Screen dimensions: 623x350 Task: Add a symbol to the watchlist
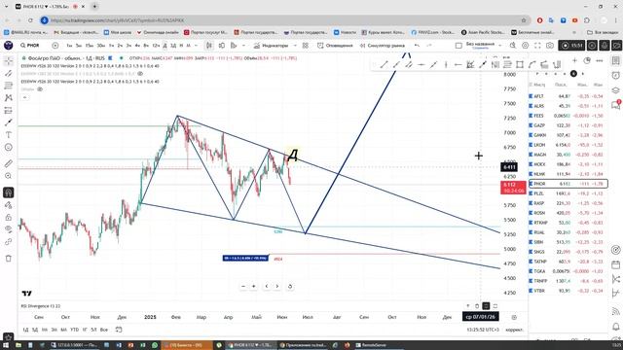coord(574,60)
